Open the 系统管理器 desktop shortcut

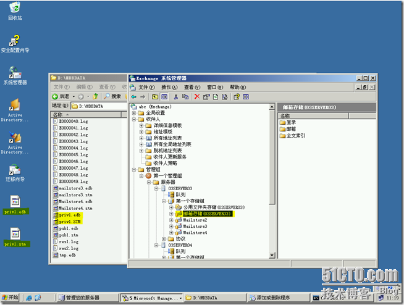click(x=15, y=76)
